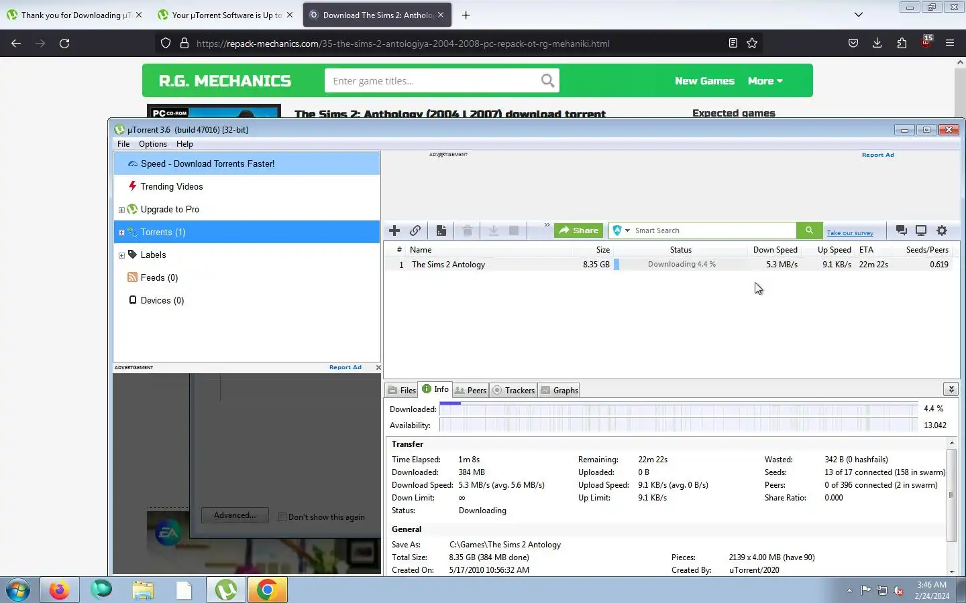Click the Stop torrent square icon
Viewport: 966px width, 603px height.
tap(514, 230)
